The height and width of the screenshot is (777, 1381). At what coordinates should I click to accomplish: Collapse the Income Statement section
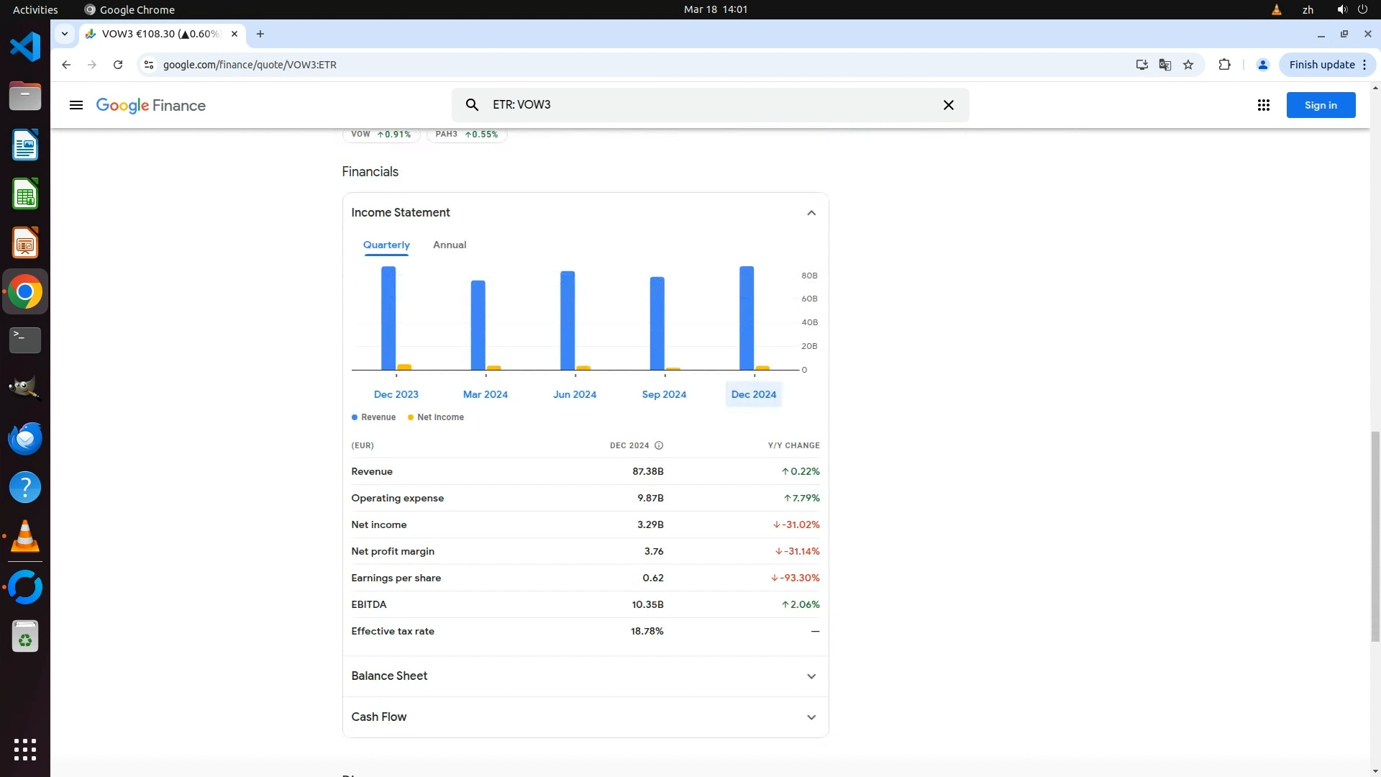pyautogui.click(x=811, y=213)
